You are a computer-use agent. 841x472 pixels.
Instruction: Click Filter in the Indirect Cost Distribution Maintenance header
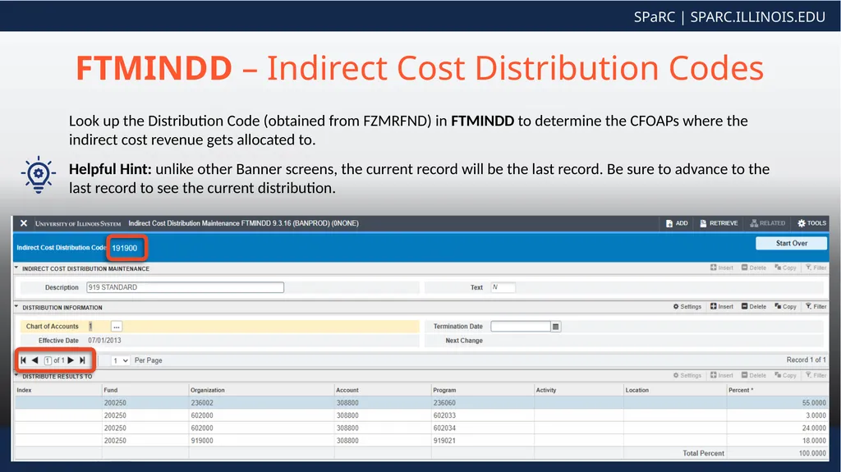pos(816,268)
